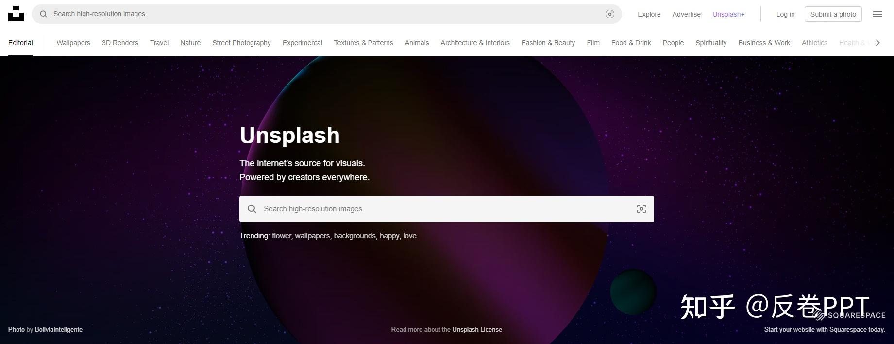
Task: Open the Nature category
Action: click(x=190, y=43)
